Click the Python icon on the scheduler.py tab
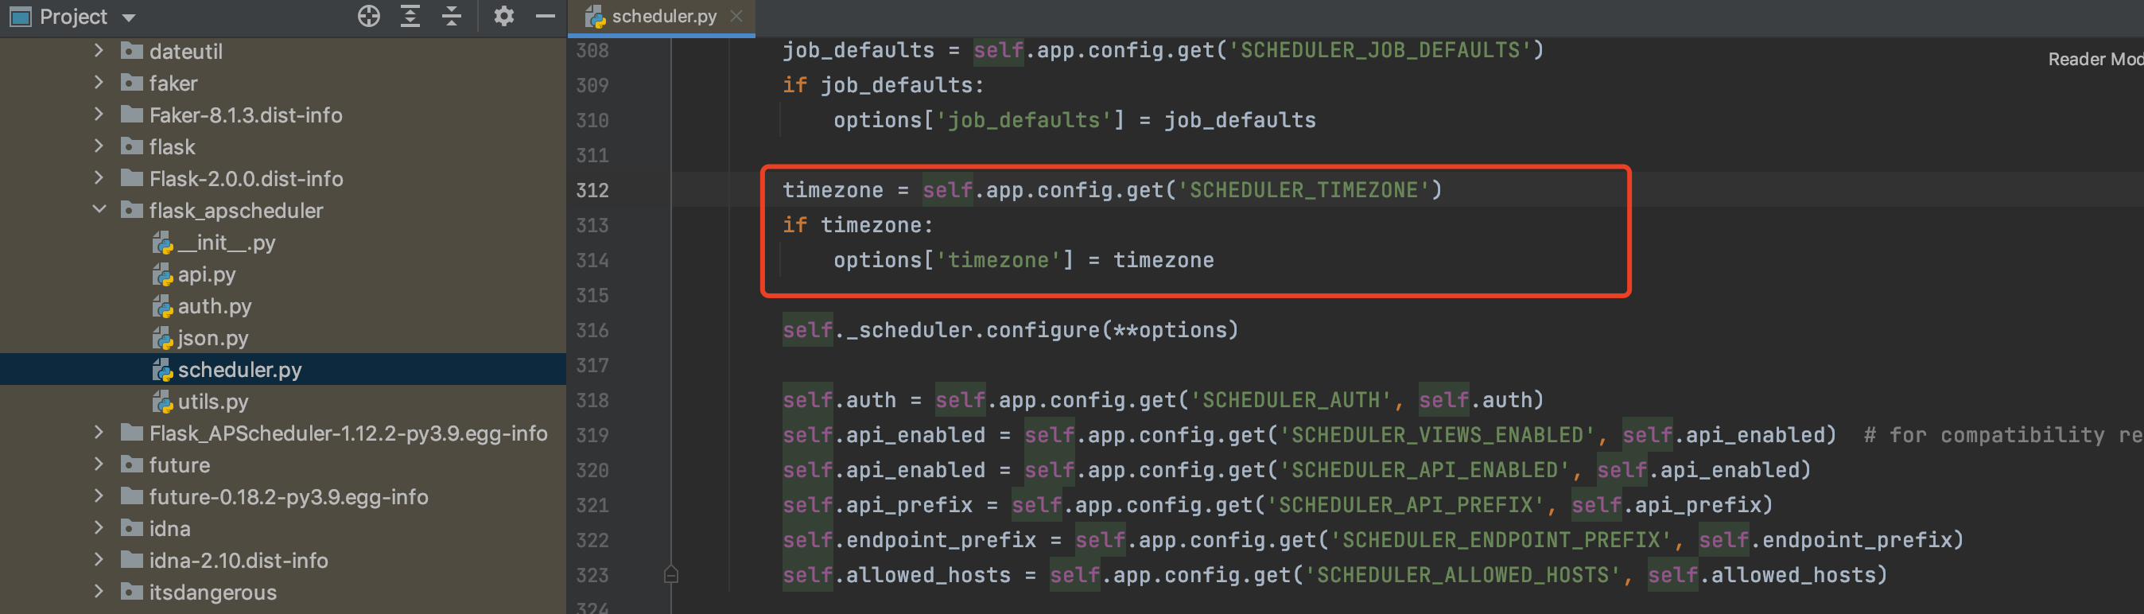 click(594, 17)
